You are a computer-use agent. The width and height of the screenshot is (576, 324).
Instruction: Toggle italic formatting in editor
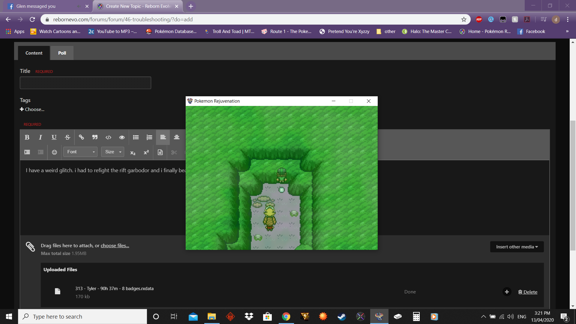click(x=40, y=137)
